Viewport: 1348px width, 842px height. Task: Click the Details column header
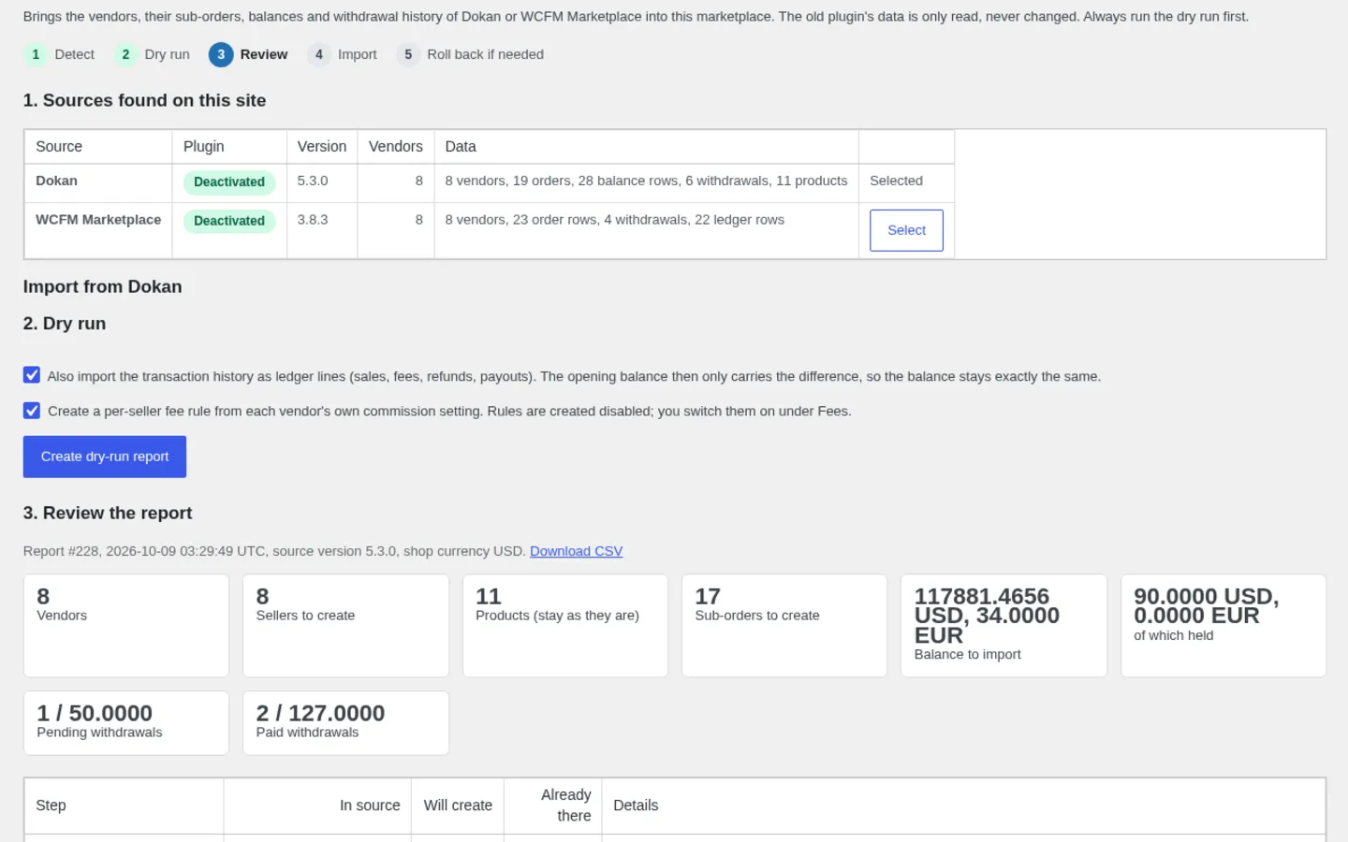click(x=963, y=806)
